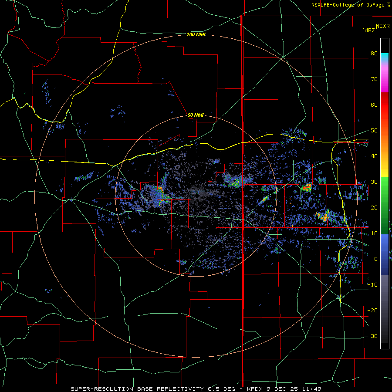Click the 0 value on the dBZ scale
Screen dimensions: 392x392
coord(375,259)
